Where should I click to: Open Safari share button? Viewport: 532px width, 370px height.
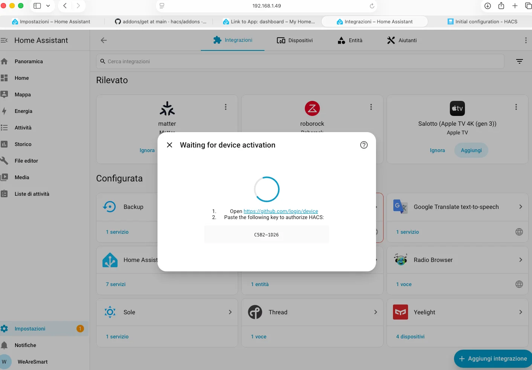[501, 6]
